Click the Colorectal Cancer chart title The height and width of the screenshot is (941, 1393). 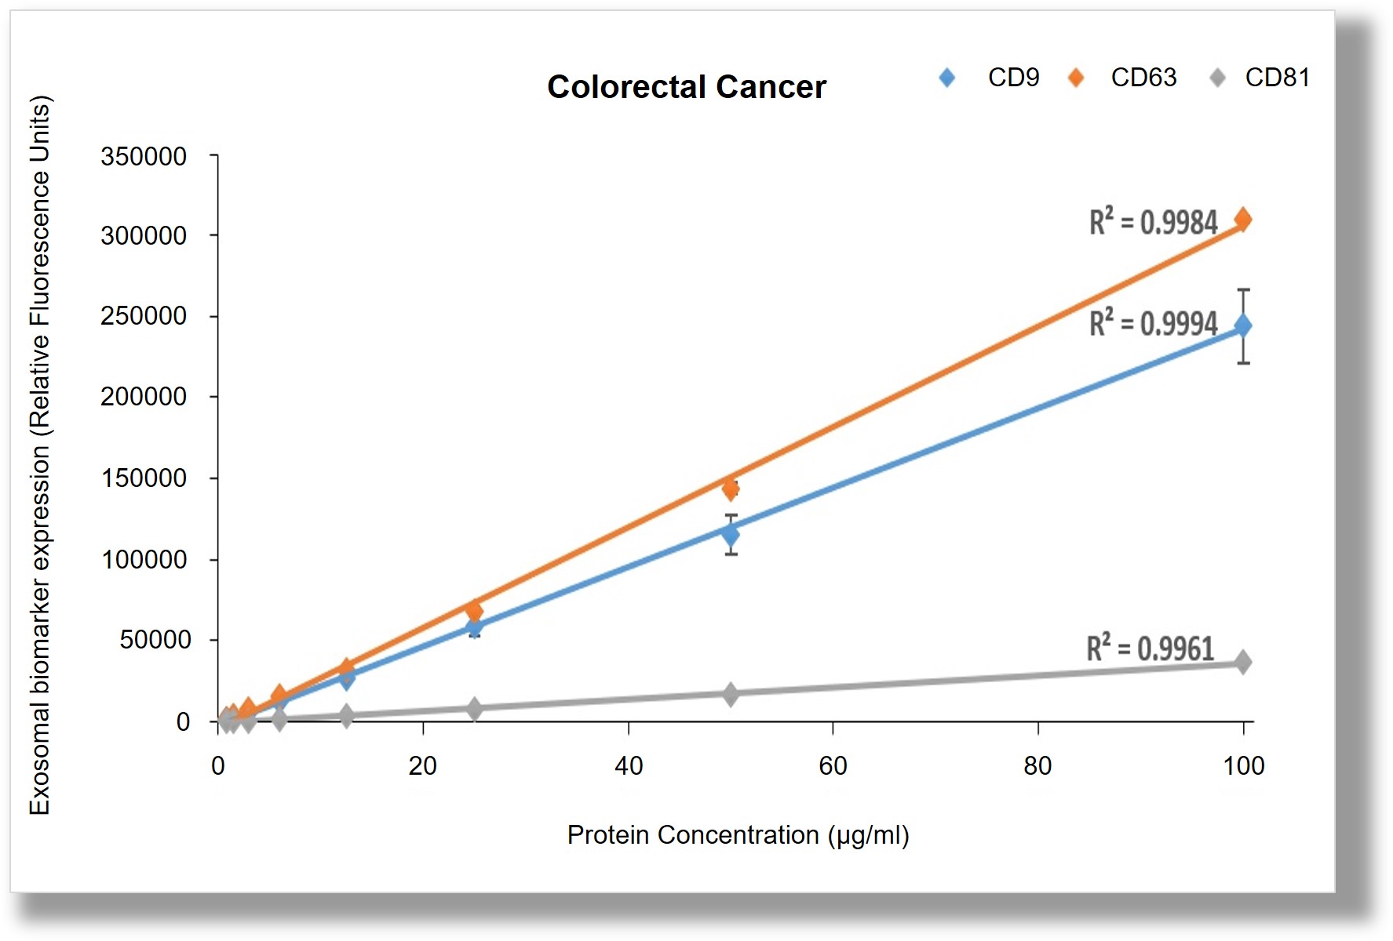click(x=687, y=87)
